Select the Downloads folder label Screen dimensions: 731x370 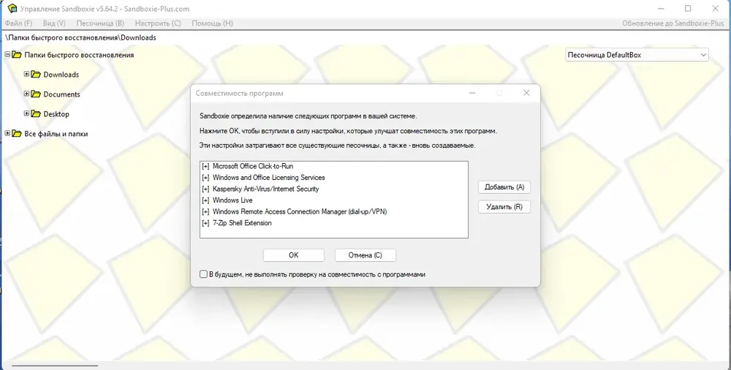point(61,75)
